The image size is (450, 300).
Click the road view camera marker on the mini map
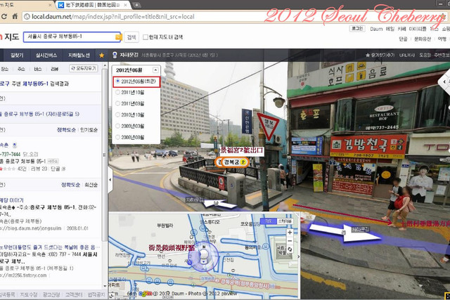(x=204, y=256)
